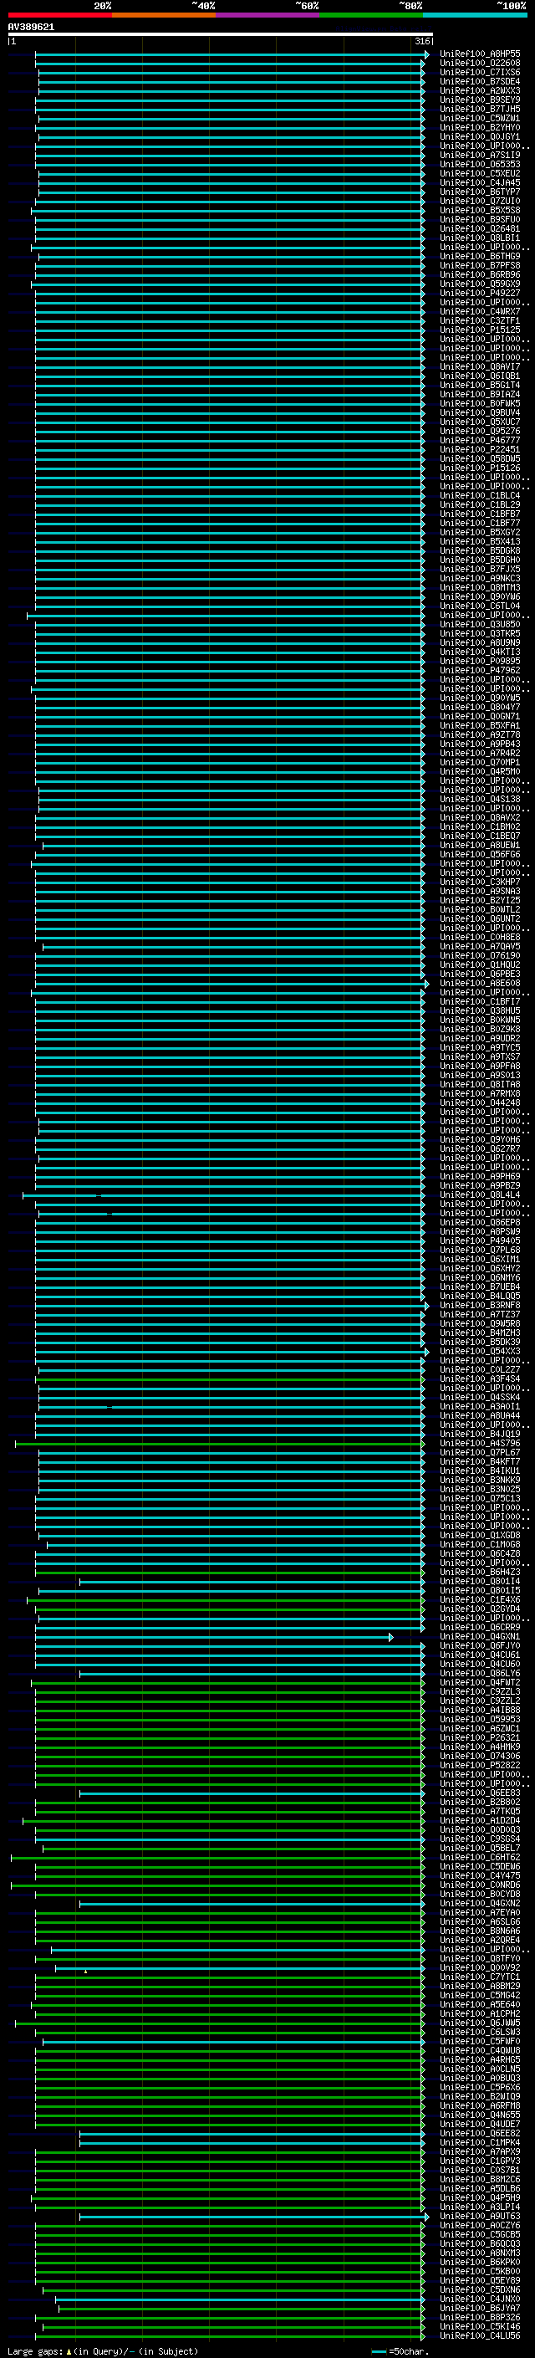This screenshot has width=535, height=2358.
Task: Select the UniRef100_Q86LY6 label
Action: coord(480,1673)
